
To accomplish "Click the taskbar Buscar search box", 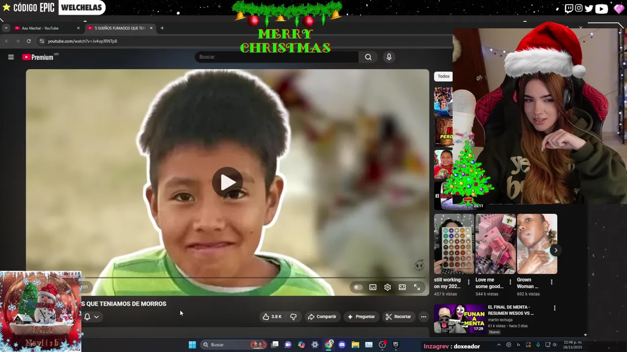I will [234, 345].
